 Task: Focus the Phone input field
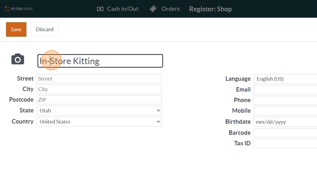285,100
